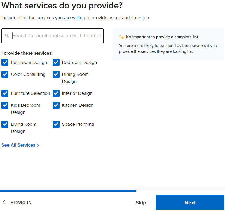Image resolution: width=225 pixels, height=211 pixels.
Task: Uncheck Color Consulting
Action: click(x=5, y=74)
